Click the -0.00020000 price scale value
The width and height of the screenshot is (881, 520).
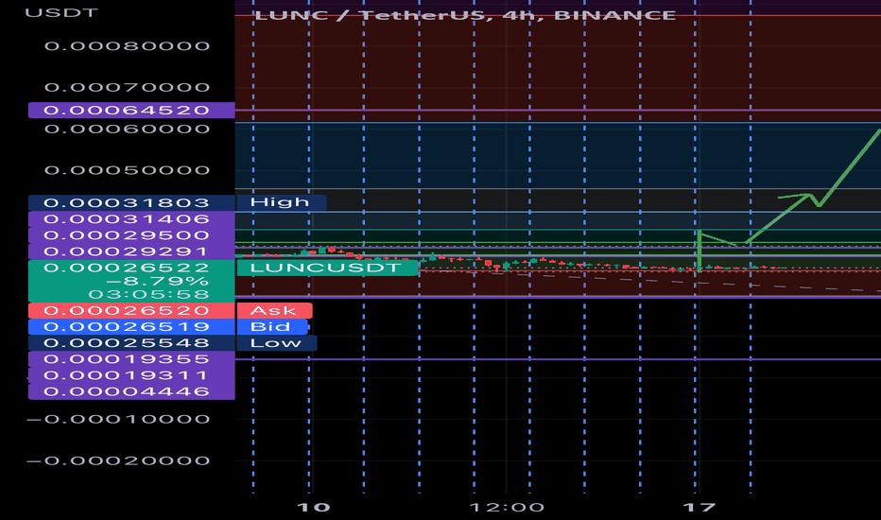point(118,460)
